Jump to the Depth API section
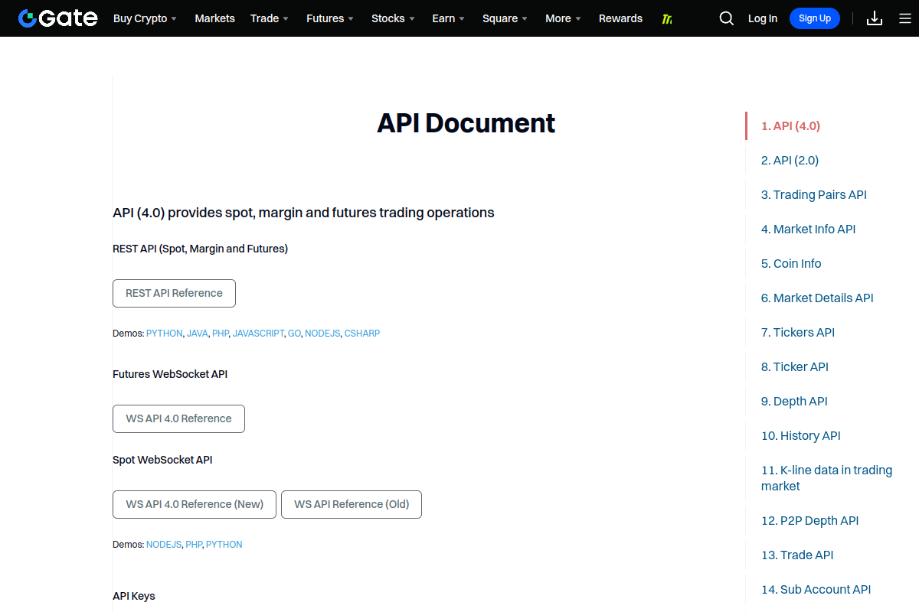The width and height of the screenshot is (919, 612). [x=794, y=401]
